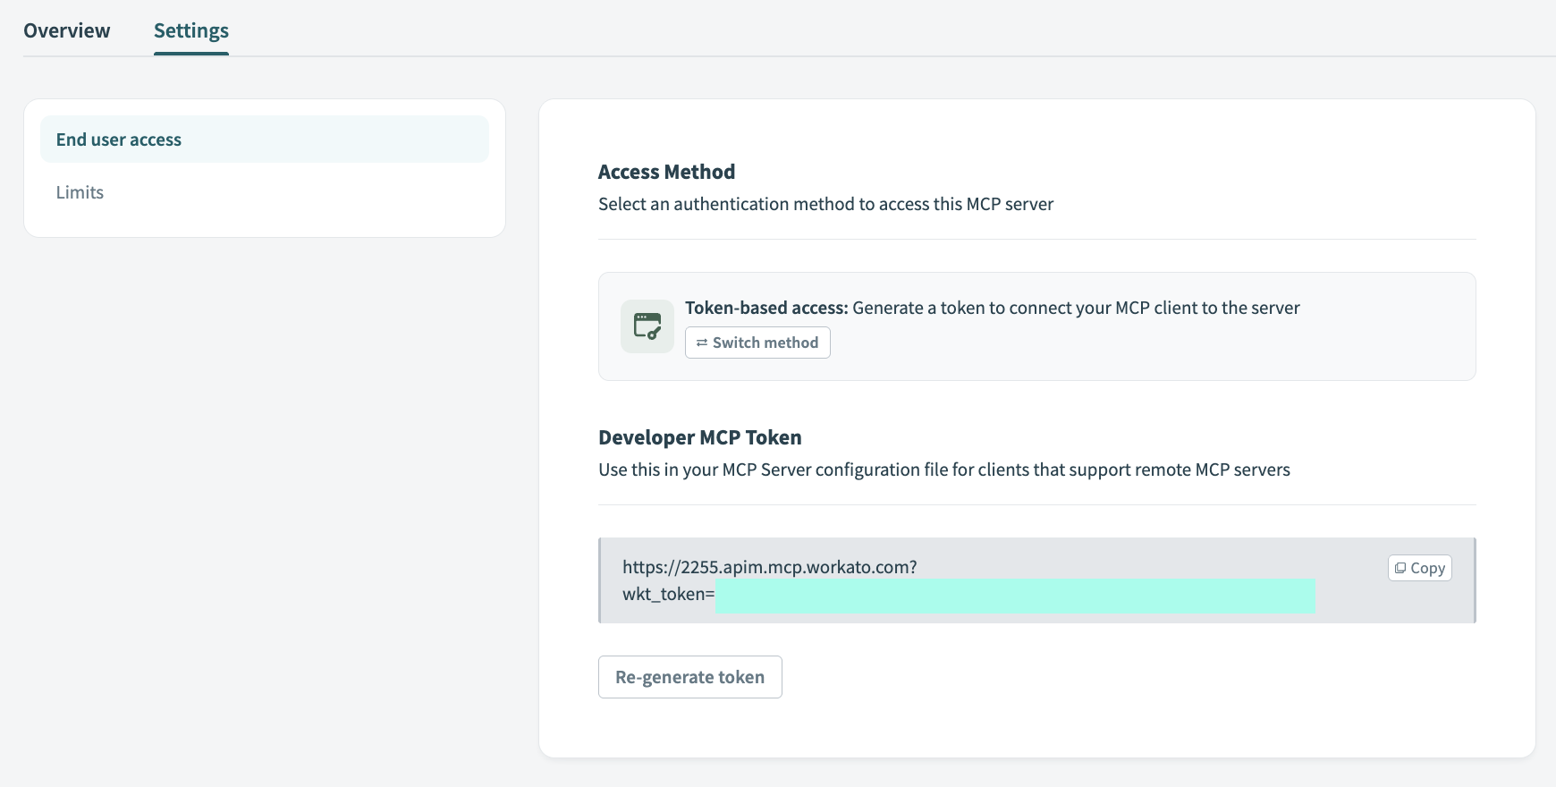1556x787 pixels.
Task: Click the token-based access window-key icon
Action: [647, 326]
